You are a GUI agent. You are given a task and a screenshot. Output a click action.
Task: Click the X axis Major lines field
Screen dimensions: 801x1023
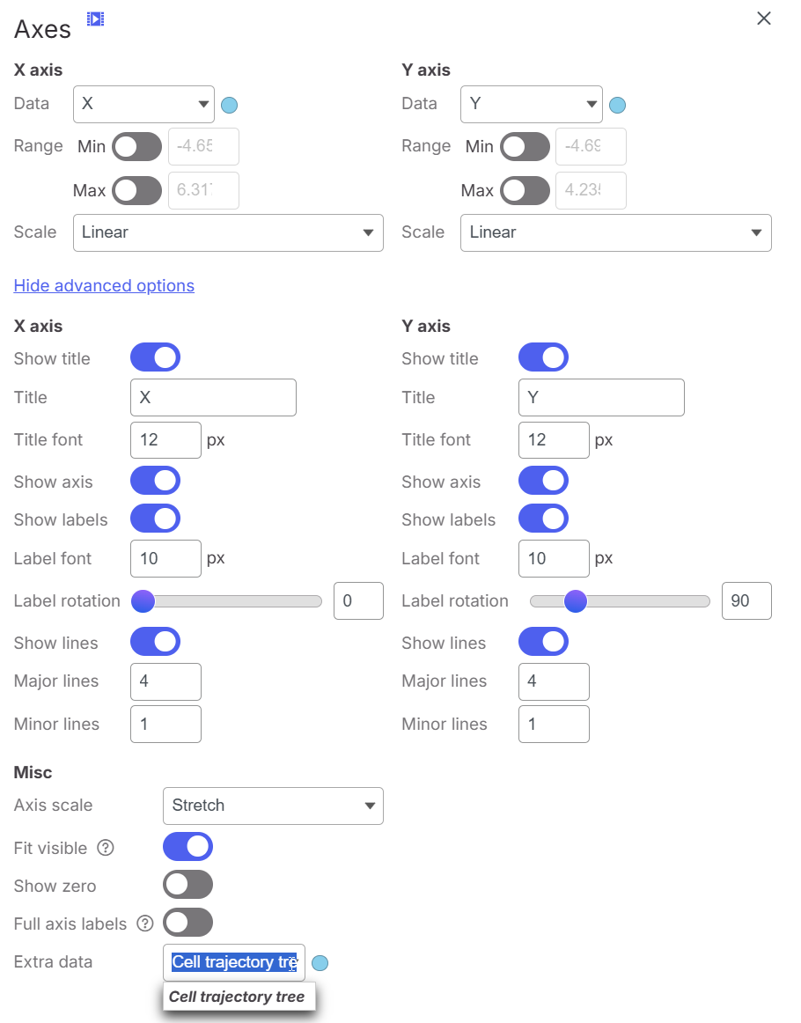165,681
